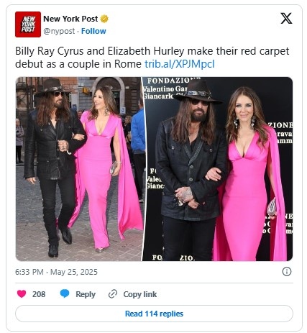
Task: Open Read 114 replies button
Action: coord(154,314)
